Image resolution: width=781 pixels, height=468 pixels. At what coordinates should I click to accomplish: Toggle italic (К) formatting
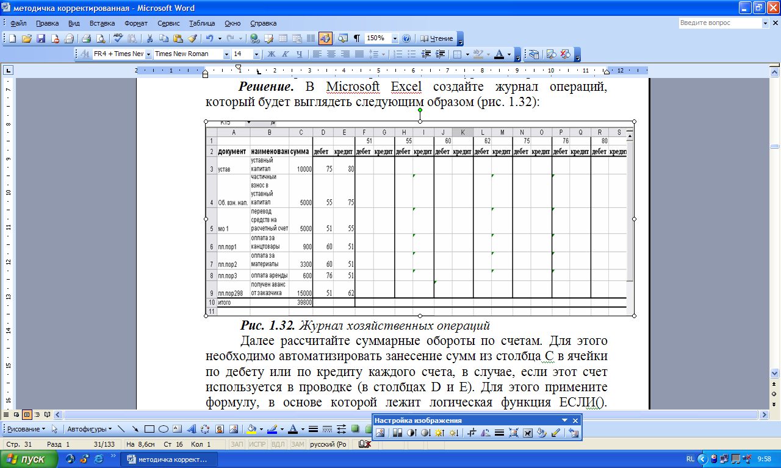pos(286,54)
